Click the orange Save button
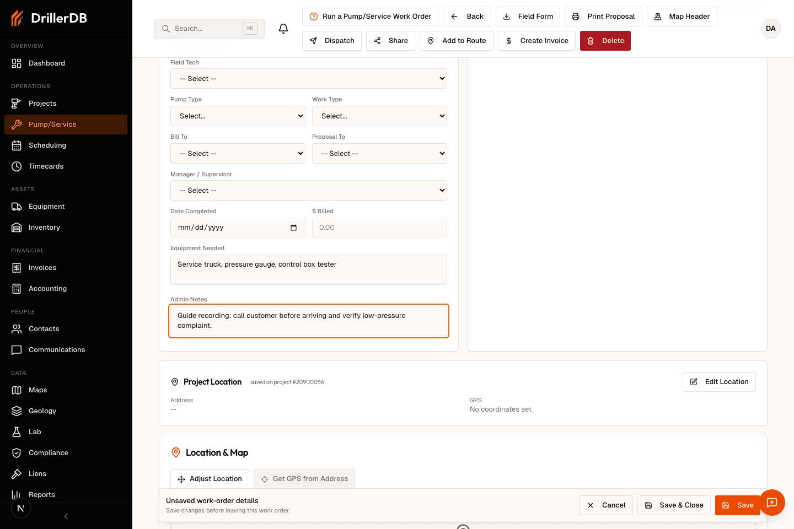Viewport: 794px width, 529px height. coord(738,505)
